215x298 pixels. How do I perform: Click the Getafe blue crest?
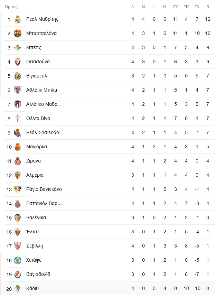click(18, 260)
